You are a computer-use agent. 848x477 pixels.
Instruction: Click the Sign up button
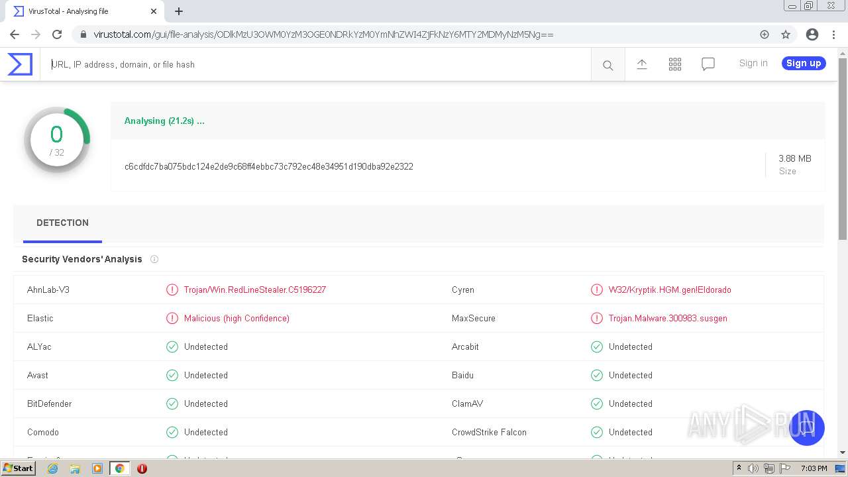click(x=804, y=64)
